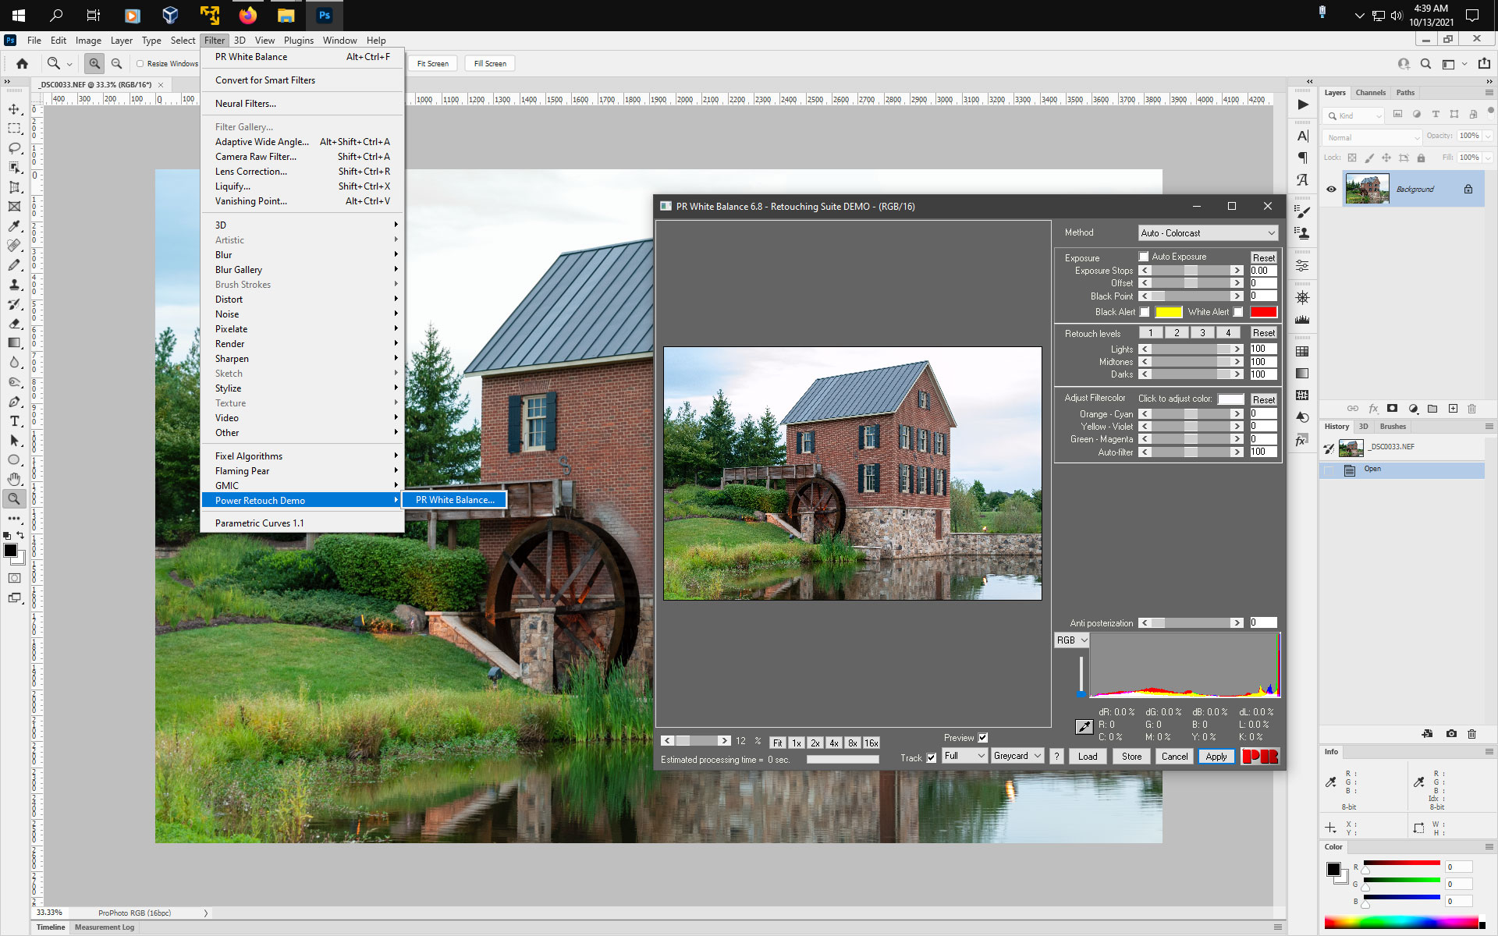Image resolution: width=1498 pixels, height=936 pixels.
Task: Add a layer mask in the Layers panel
Action: 1392,408
